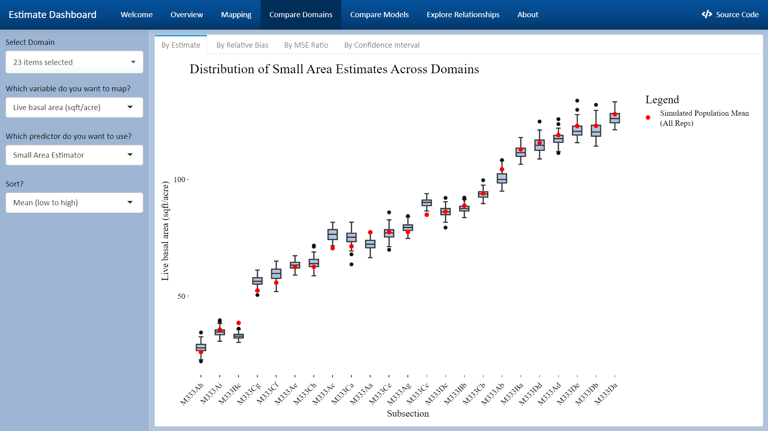The height and width of the screenshot is (431, 768).
Task: Navigate to Explore Relationships
Action: (x=463, y=14)
